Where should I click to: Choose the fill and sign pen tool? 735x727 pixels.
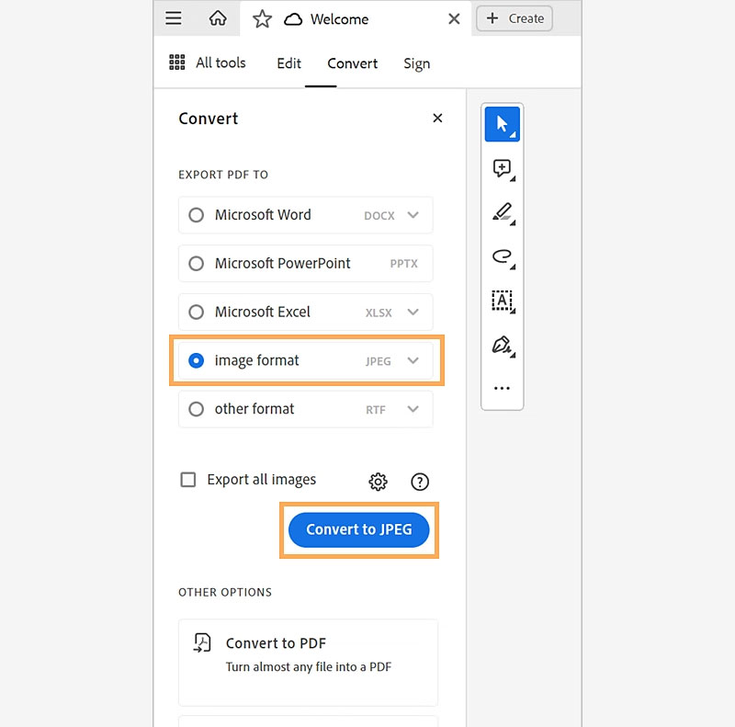click(x=502, y=345)
